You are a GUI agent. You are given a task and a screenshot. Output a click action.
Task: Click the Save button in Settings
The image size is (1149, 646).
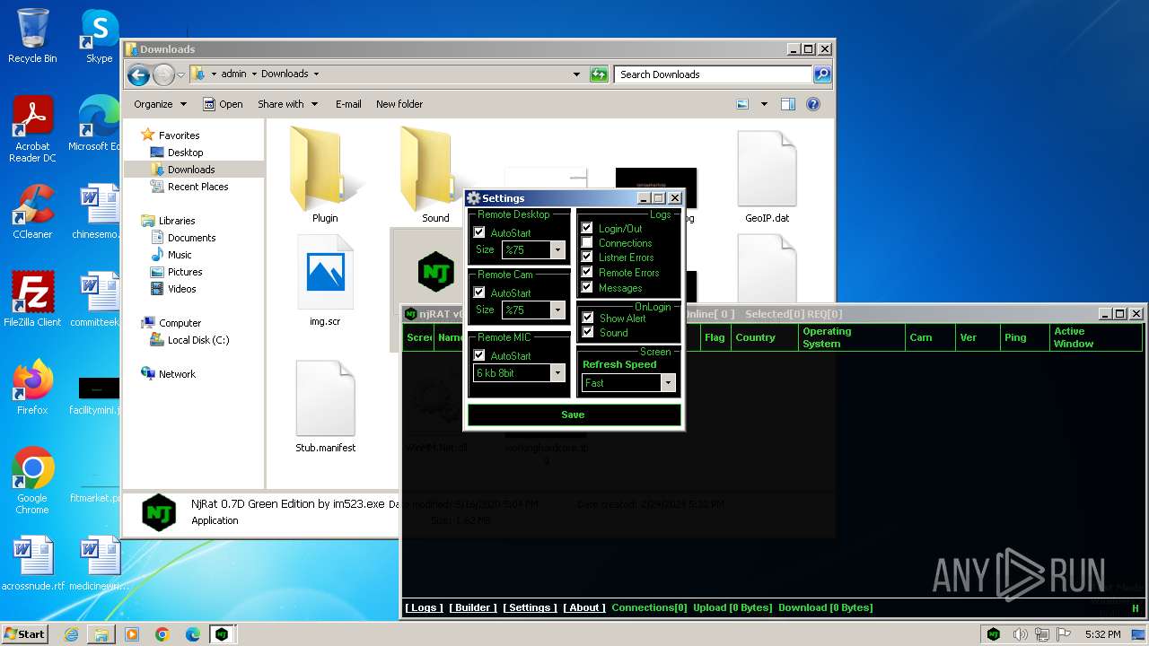pos(574,415)
